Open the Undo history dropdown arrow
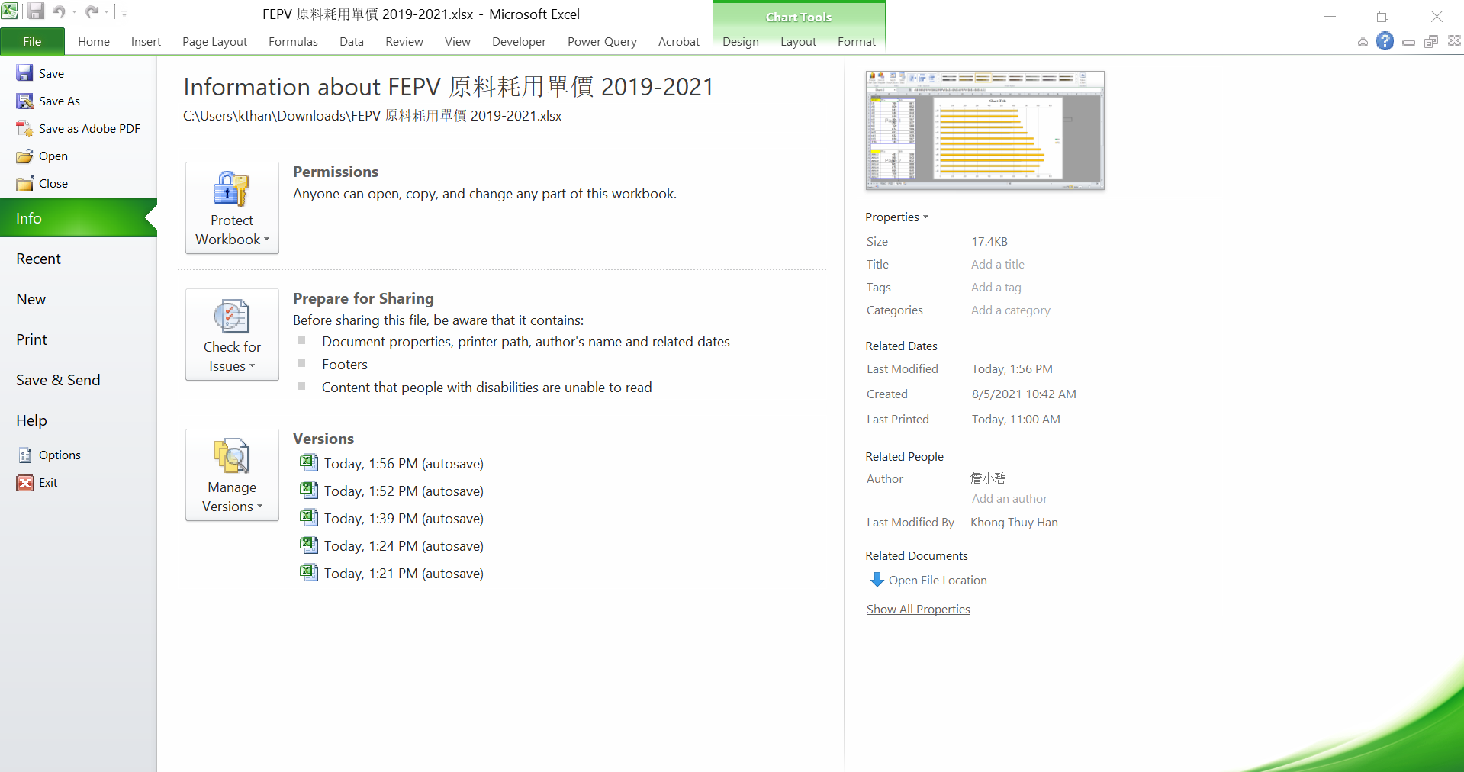This screenshot has height=772, width=1464. [74, 12]
